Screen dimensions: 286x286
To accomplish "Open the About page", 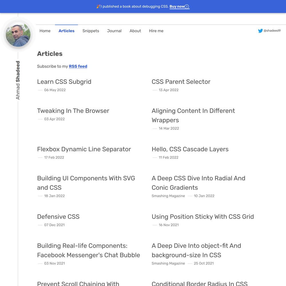I will [x=135, y=31].
